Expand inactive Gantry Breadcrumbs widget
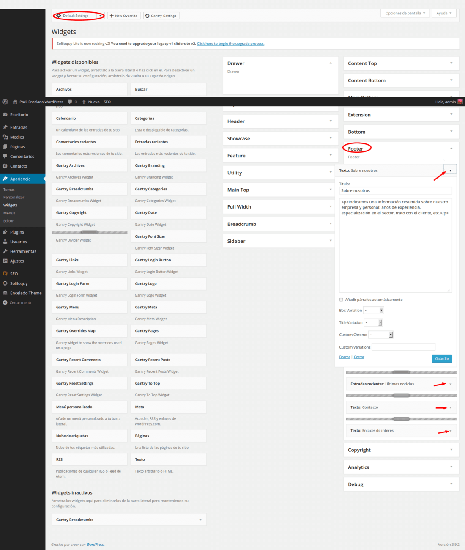This screenshot has height=550, width=465. tap(200, 520)
